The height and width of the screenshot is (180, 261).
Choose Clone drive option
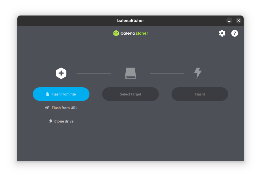coord(61,121)
